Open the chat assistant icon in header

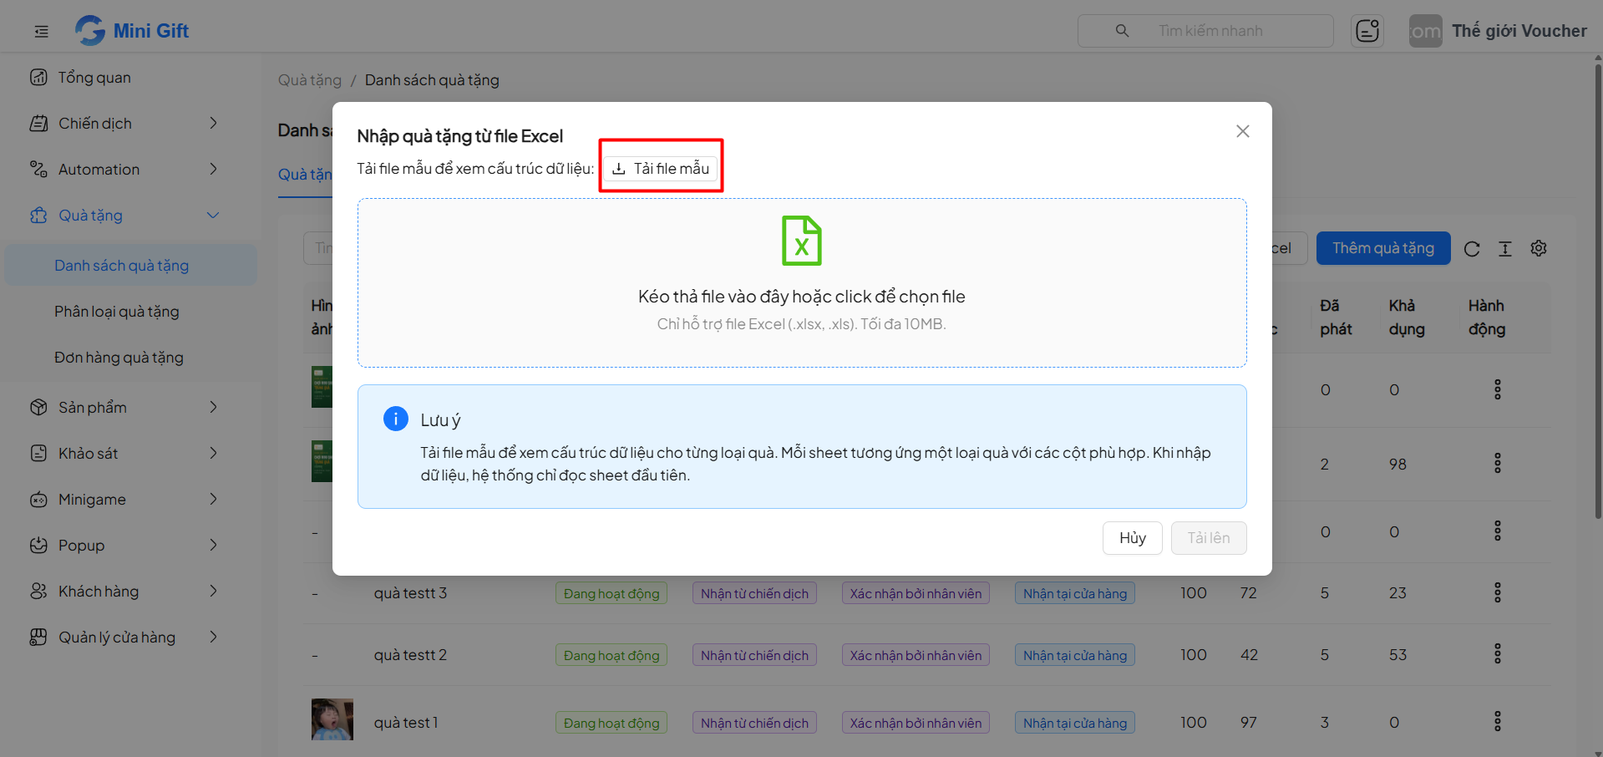[x=1367, y=31]
